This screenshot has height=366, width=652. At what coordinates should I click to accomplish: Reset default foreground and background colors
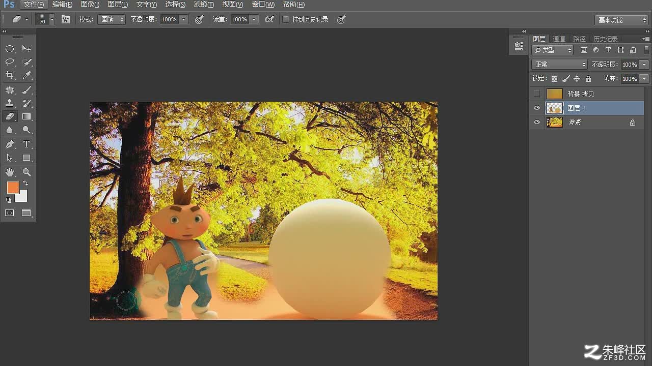pyautogui.click(x=9, y=200)
